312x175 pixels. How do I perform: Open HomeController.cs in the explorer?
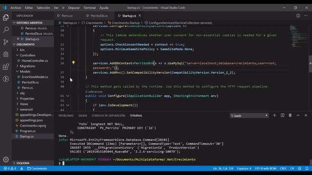(35, 61)
